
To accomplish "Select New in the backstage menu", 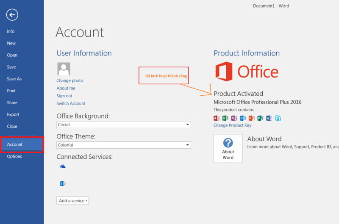I will point(11,43).
